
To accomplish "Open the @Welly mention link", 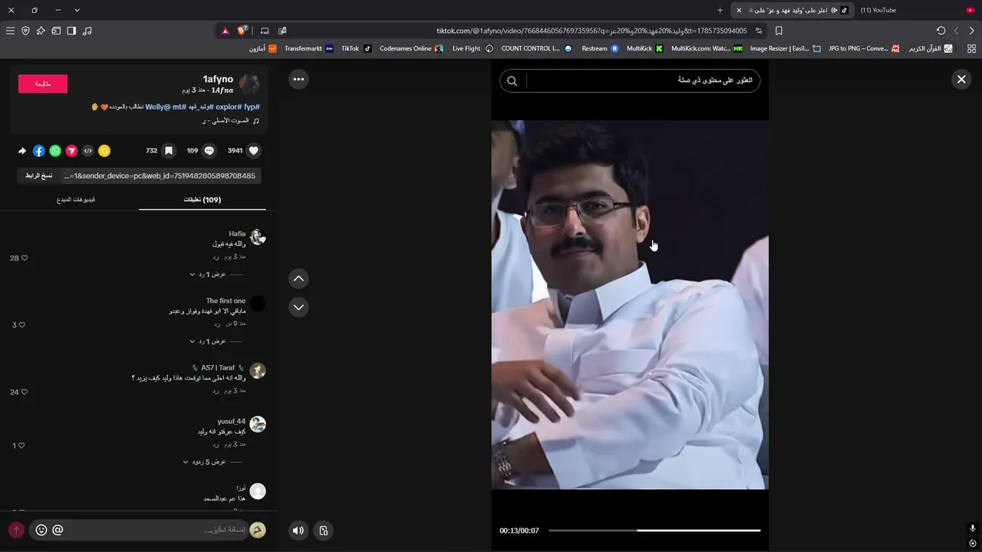I will pos(158,107).
